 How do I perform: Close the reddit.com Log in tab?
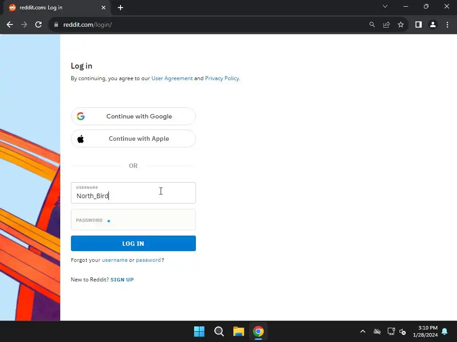click(x=104, y=8)
